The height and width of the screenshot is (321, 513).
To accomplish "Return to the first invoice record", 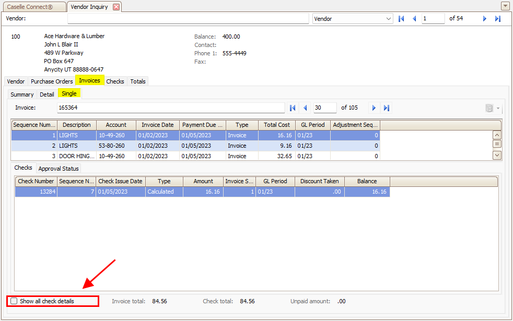I will (293, 108).
